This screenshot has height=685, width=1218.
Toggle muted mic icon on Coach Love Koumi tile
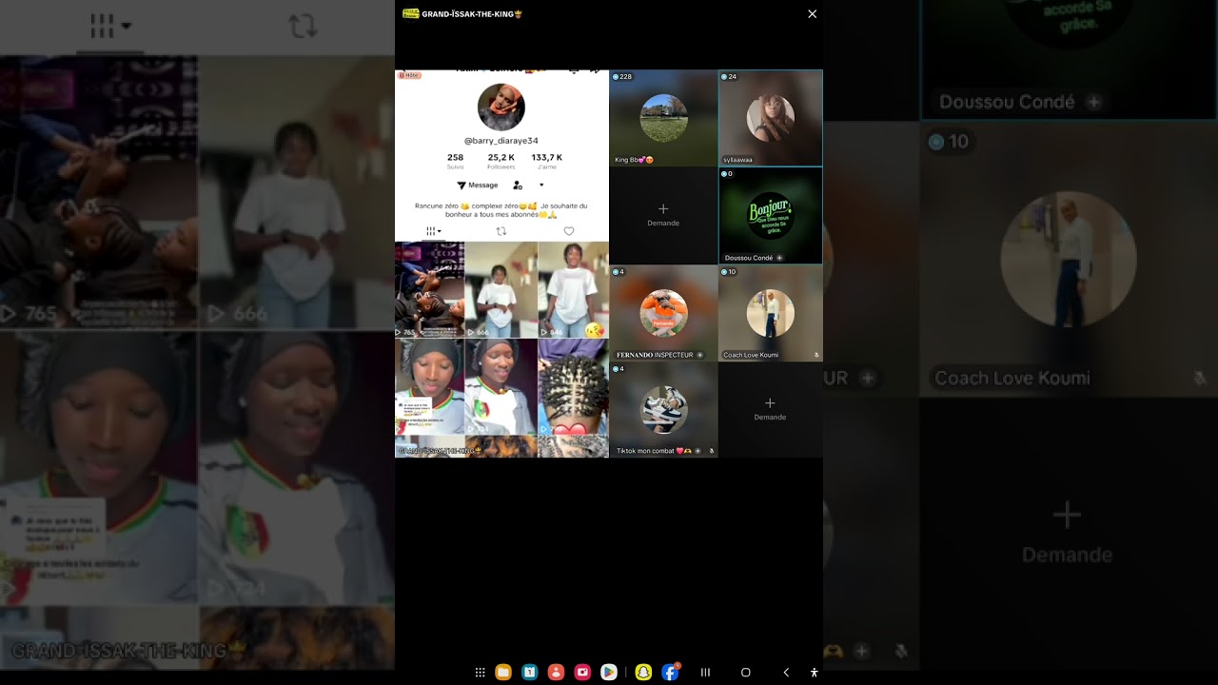[x=816, y=355]
